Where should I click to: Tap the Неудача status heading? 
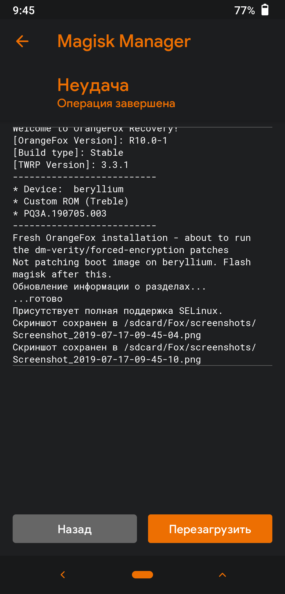[93, 85]
